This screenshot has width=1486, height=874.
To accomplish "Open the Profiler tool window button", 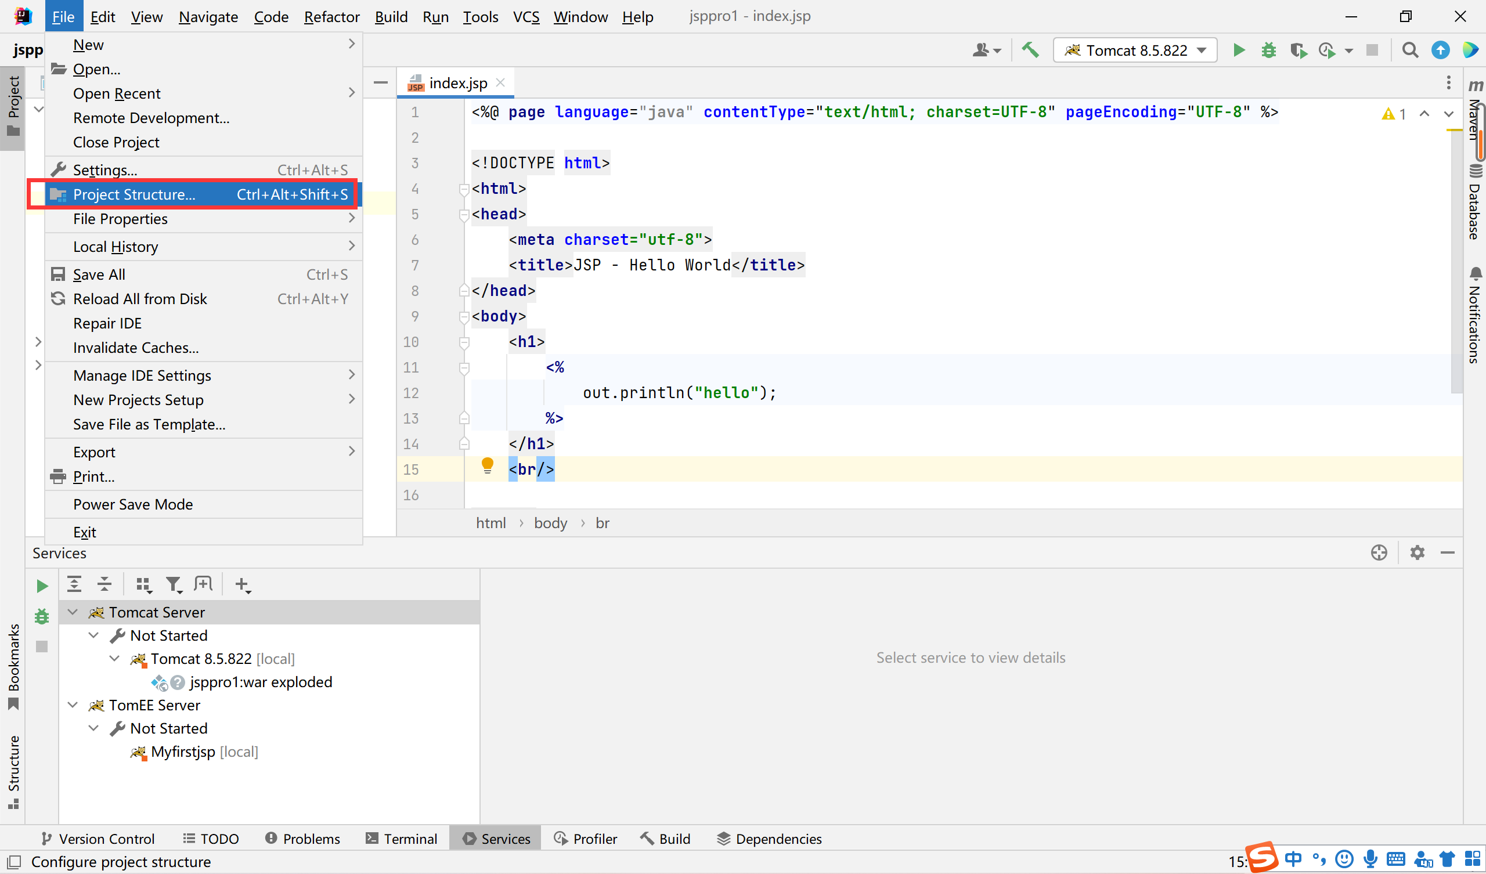I will [x=586, y=839].
